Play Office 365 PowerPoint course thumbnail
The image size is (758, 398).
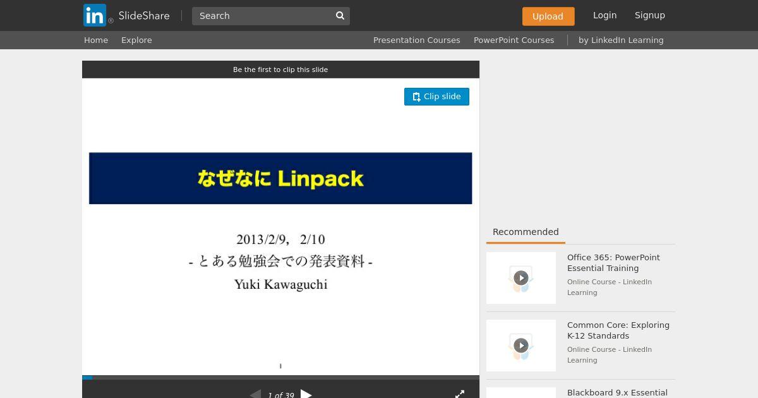click(x=521, y=278)
